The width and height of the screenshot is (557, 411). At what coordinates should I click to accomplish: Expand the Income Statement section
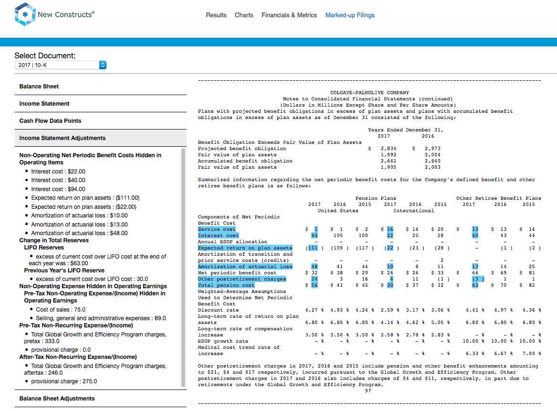101,103
